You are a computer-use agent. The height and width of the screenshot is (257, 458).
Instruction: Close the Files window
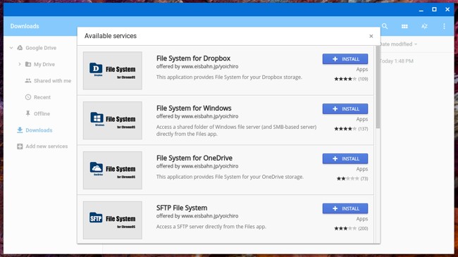[x=447, y=9]
